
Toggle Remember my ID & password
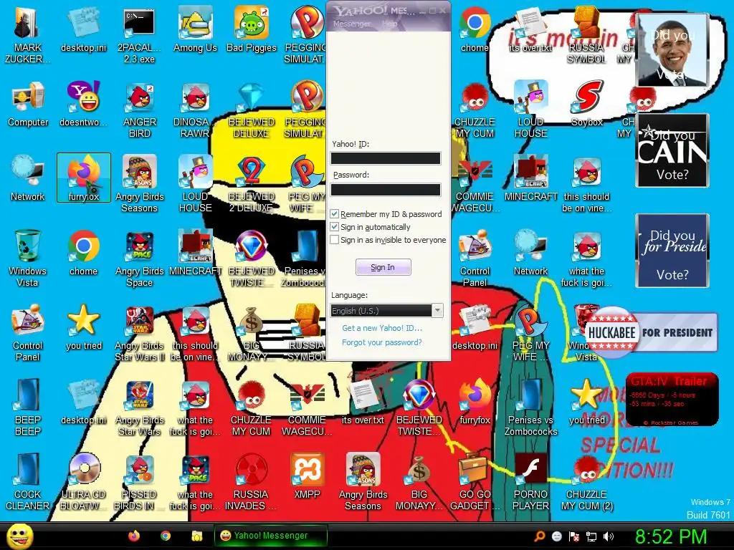(334, 213)
